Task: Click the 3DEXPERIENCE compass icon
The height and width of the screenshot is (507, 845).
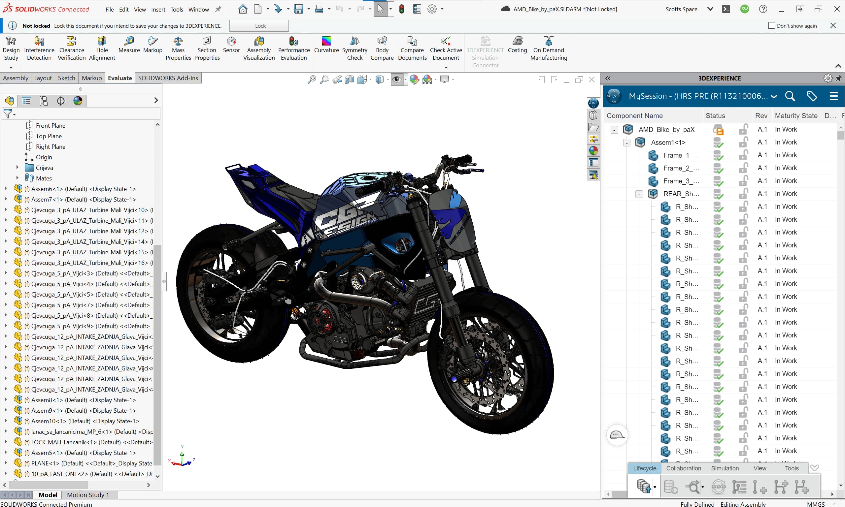Action: [x=614, y=96]
